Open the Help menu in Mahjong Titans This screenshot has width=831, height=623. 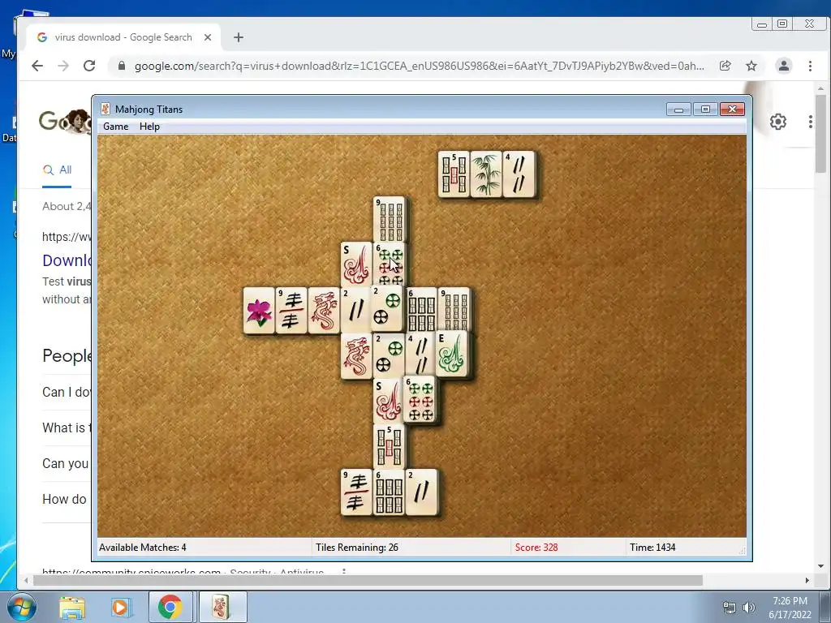(149, 127)
